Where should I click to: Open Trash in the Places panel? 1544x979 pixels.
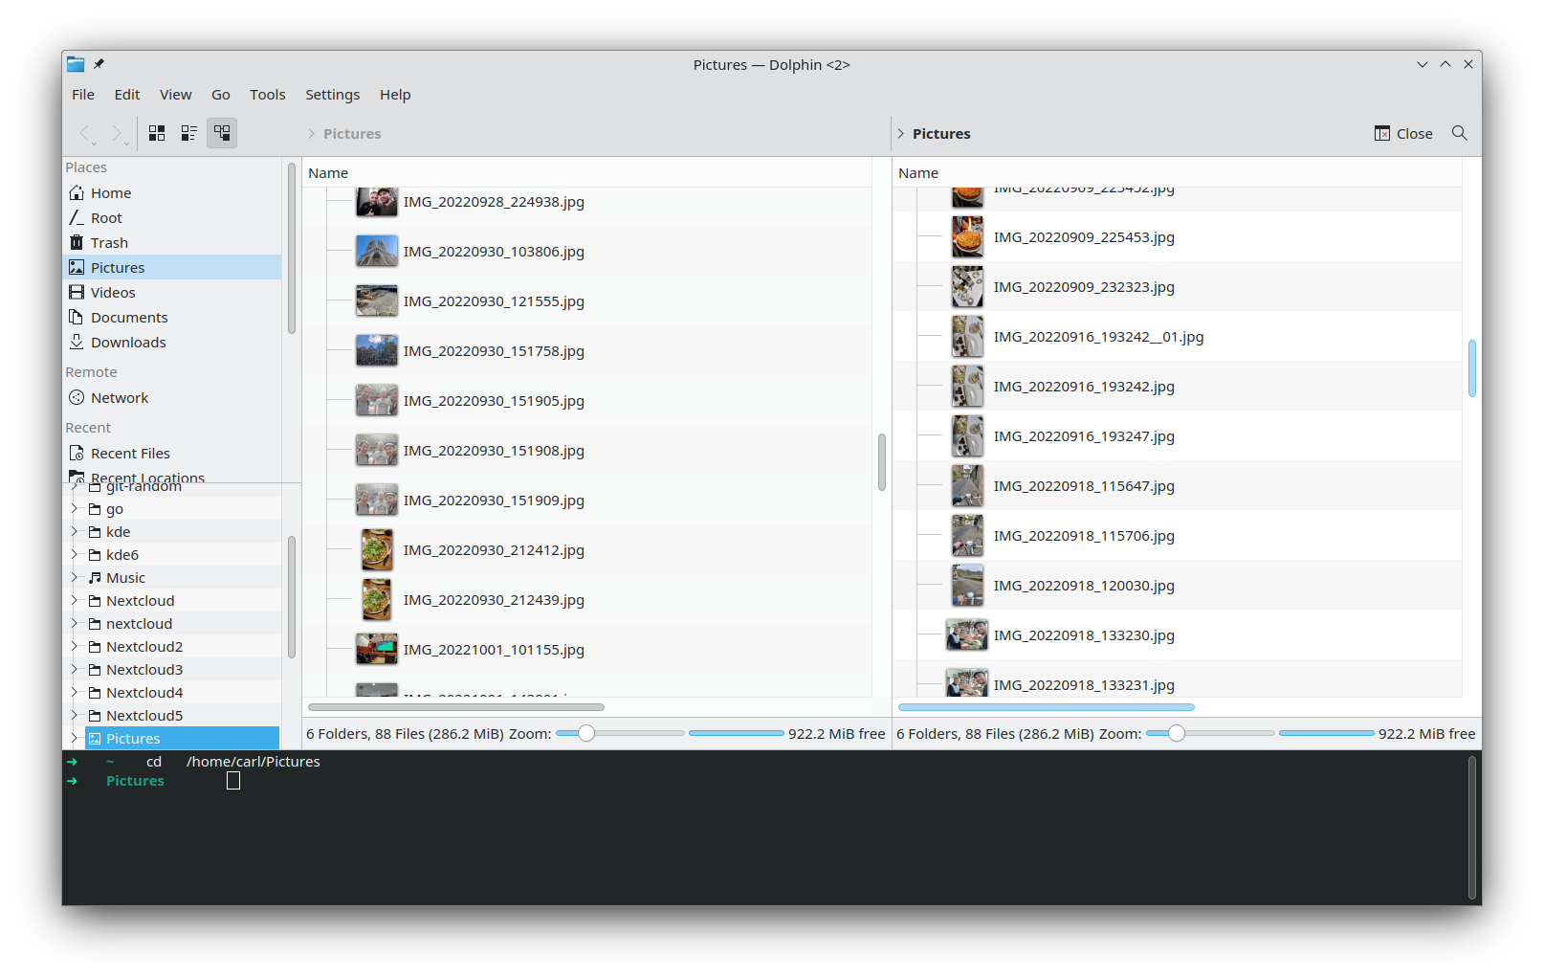click(x=109, y=243)
